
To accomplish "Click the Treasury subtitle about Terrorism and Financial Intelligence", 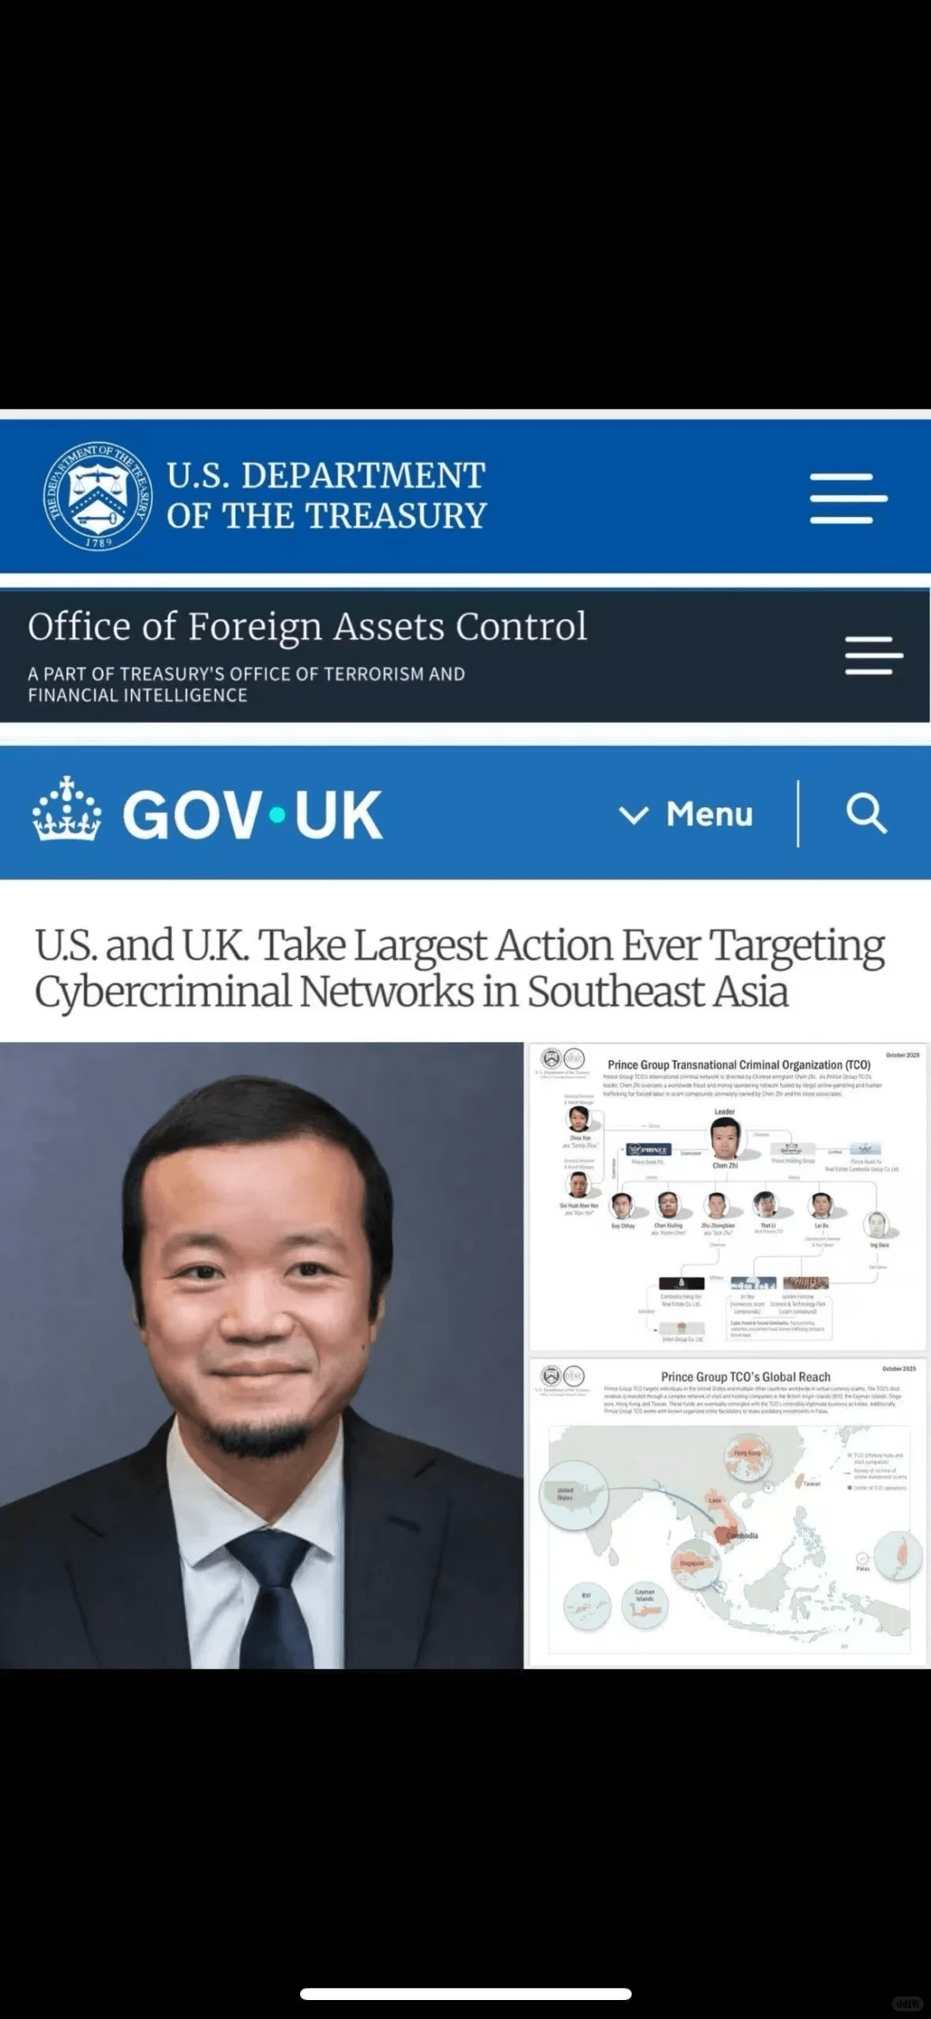I will coord(247,684).
